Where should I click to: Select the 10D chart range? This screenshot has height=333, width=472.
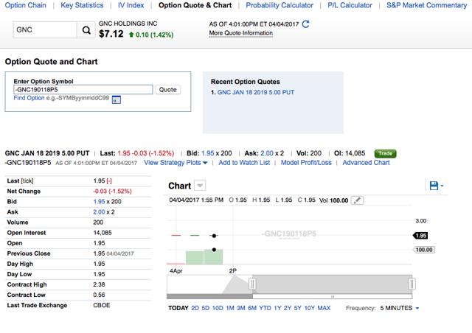point(218,308)
